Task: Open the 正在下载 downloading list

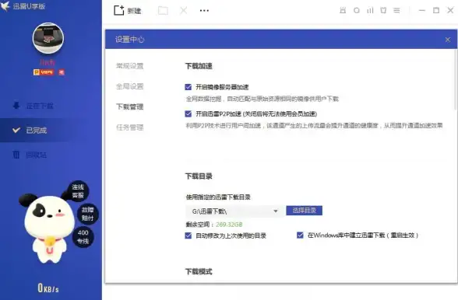Action: 33,106
